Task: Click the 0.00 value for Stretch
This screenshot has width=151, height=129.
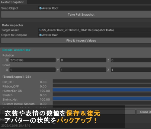Action: click(x=43, y=95)
